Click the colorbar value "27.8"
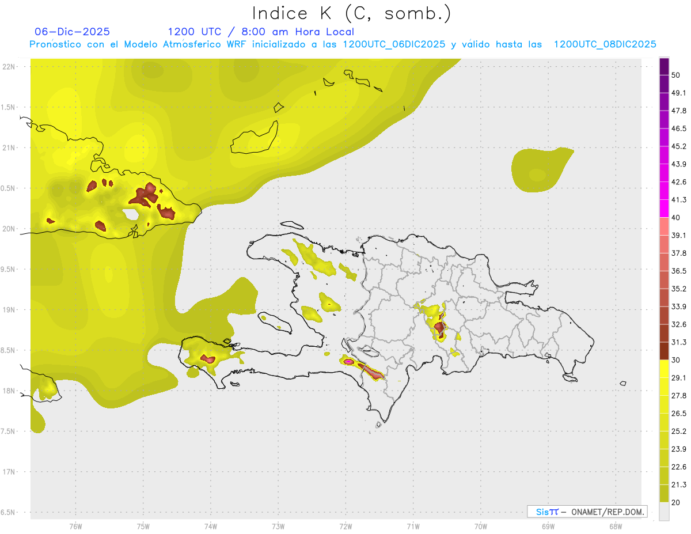Screen dimensions: 691x534 (x=678, y=396)
